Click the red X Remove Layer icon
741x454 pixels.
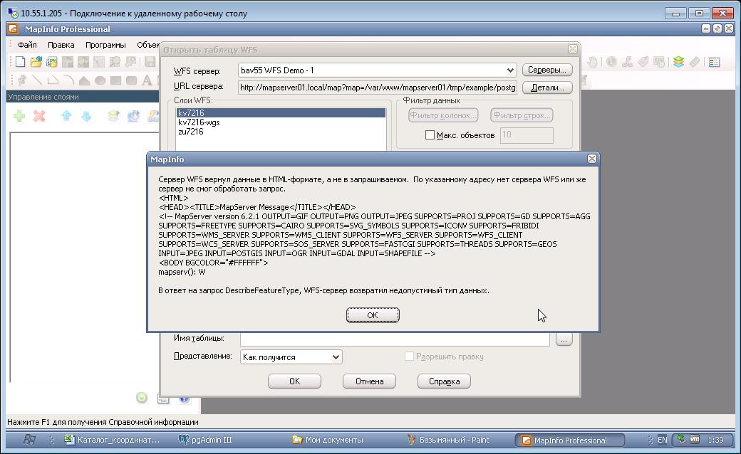[x=39, y=115]
